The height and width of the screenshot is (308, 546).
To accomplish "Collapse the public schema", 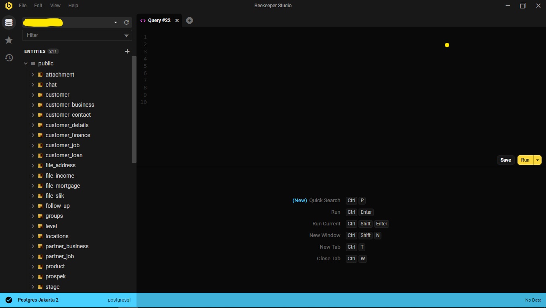I will [26, 63].
